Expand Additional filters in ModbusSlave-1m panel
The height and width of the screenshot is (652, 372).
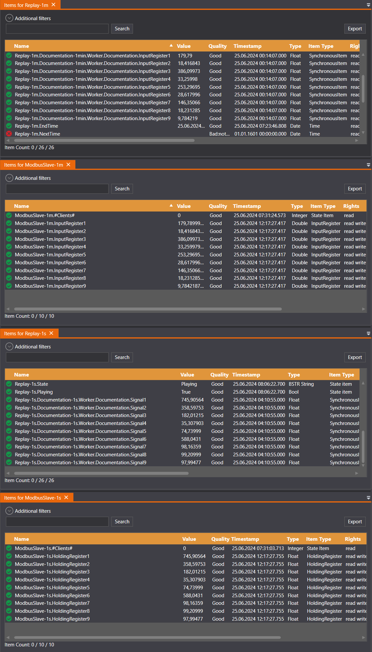click(x=10, y=178)
